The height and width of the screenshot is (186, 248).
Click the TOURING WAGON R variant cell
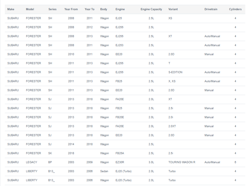182,162
